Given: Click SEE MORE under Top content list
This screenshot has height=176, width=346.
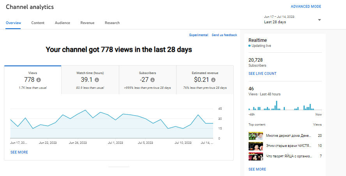Looking at the screenshot, I should point(257,169).
